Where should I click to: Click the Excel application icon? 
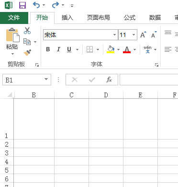click(x=9, y=5)
